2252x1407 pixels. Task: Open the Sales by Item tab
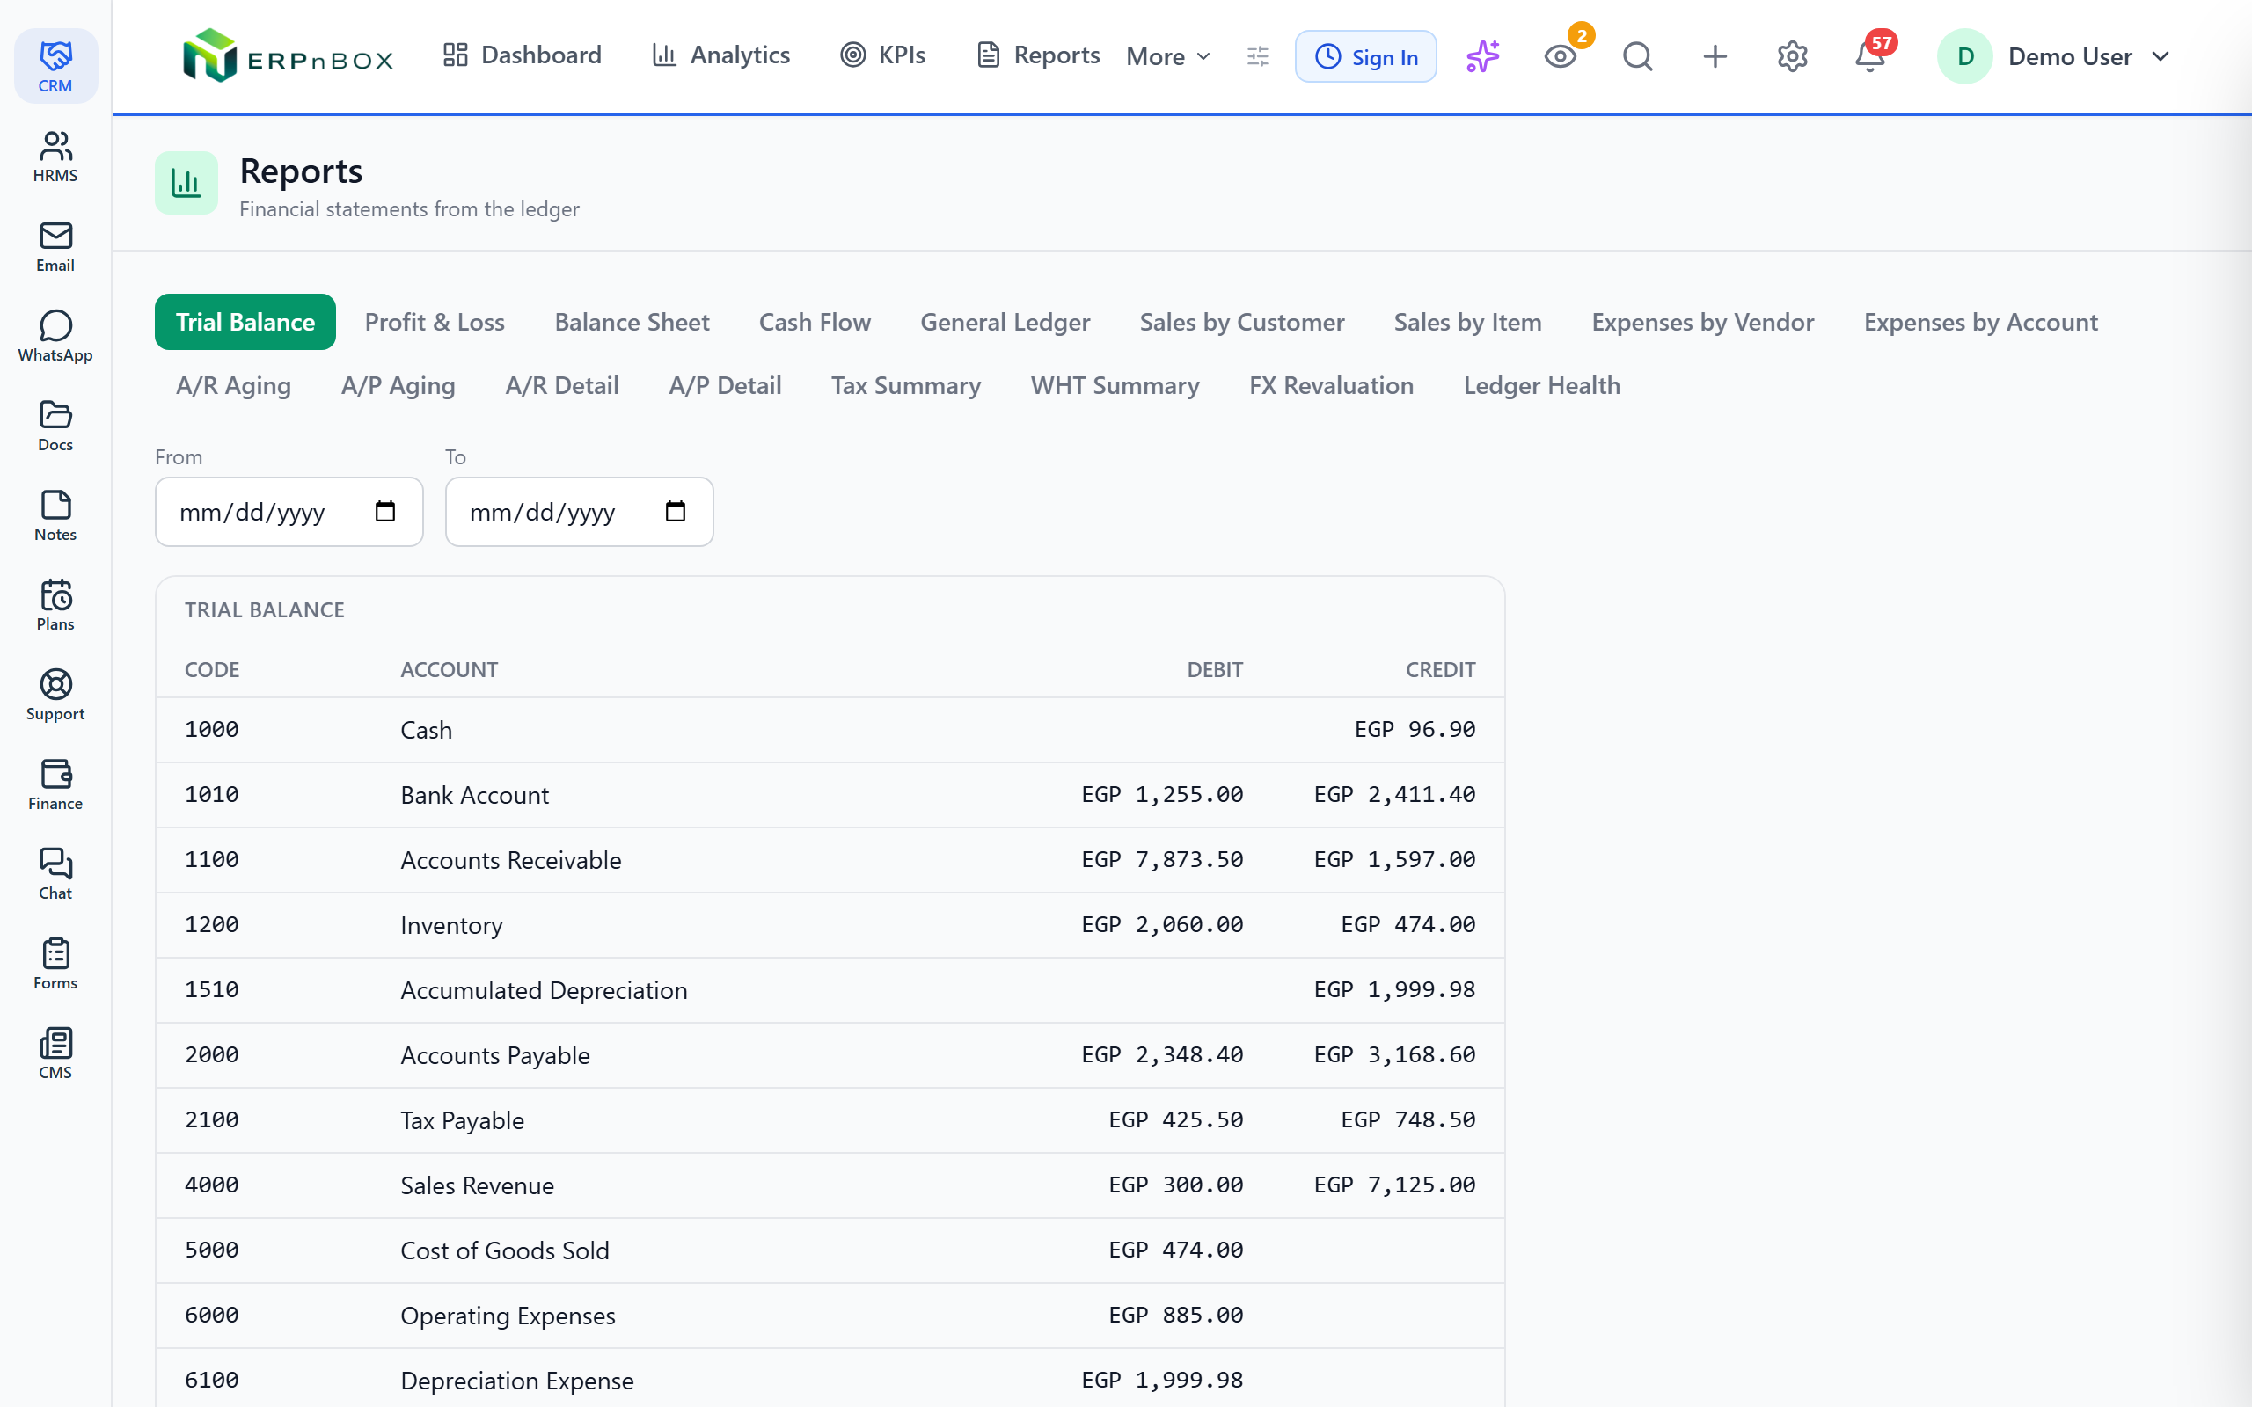[1467, 322]
